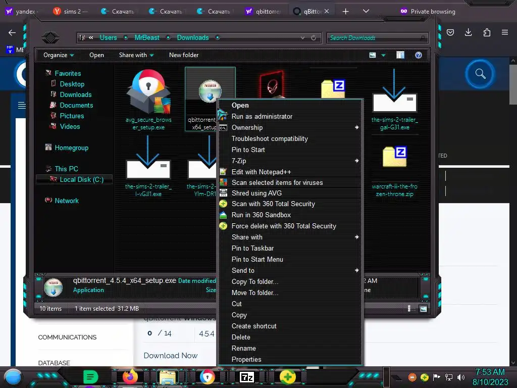Select the-sims-2-trailer_gal-G31.exe file
Screen dimensions: 517x388
click(x=394, y=101)
